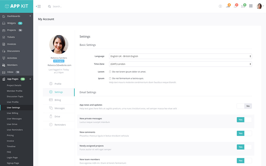266x166 pixels.
Task: Click the APP KIT cube logo
Action: [x=7, y=6]
